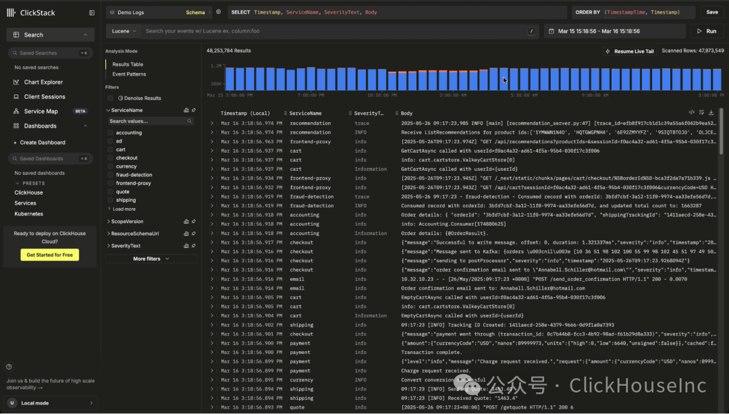Image resolution: width=729 pixels, height=414 pixels.
Task: Save the current search with Save
Action: [x=712, y=12]
